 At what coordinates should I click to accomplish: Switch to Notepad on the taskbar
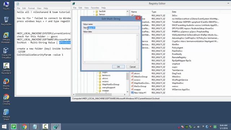click(35, 127)
